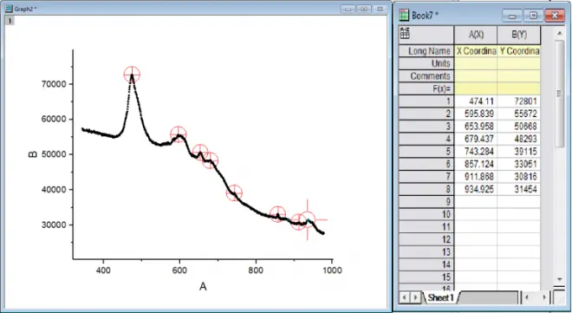Select cell with value 31454

point(519,189)
